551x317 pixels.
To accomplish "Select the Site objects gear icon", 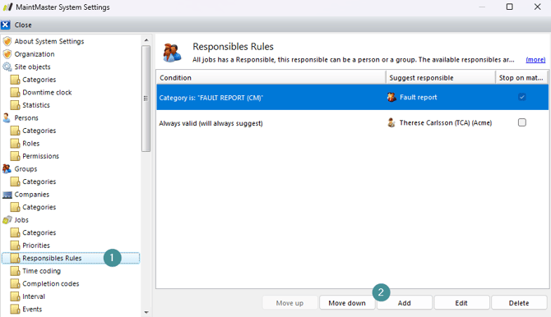I will (7, 67).
